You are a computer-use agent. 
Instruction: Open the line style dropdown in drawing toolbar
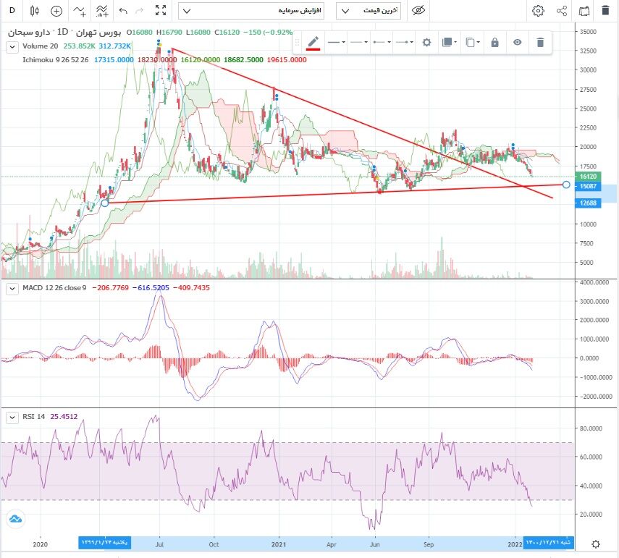[336, 42]
